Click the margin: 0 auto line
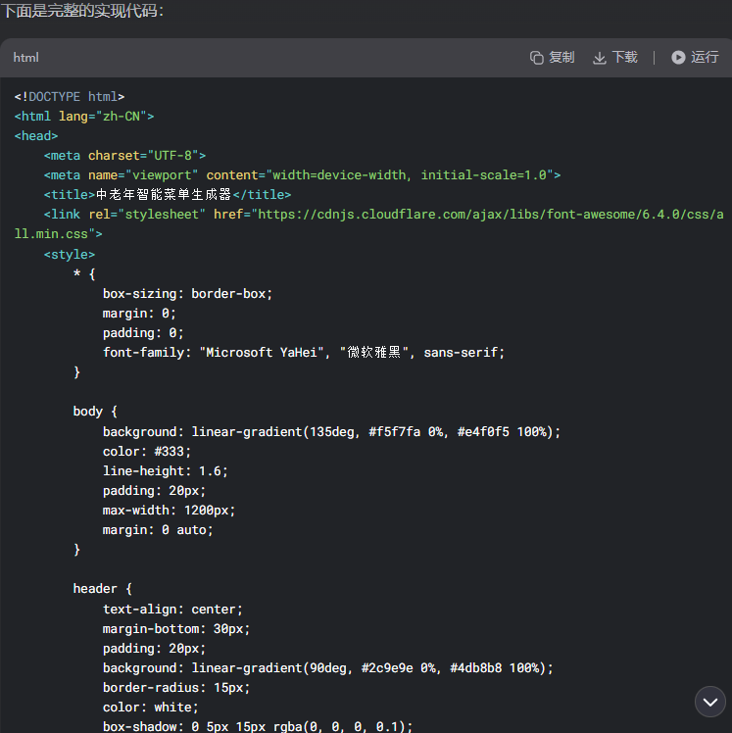Screen dimensions: 732x733 click(158, 529)
